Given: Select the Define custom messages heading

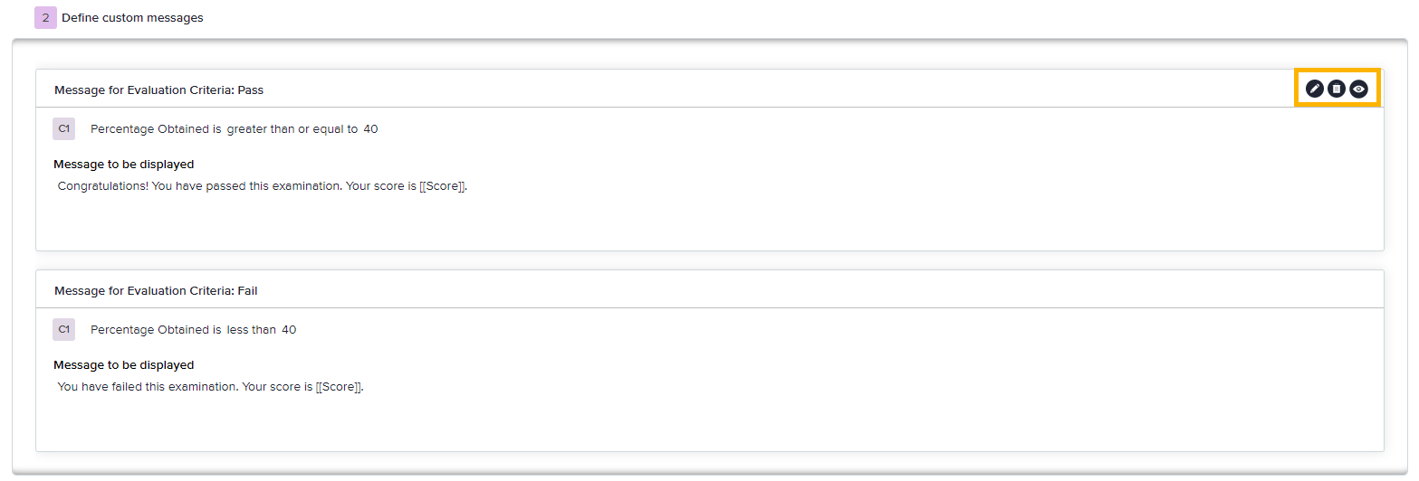Looking at the screenshot, I should click(132, 17).
